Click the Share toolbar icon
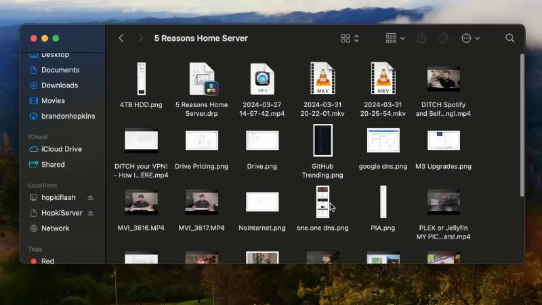Screen dimensions: 542x305 tap(421, 38)
